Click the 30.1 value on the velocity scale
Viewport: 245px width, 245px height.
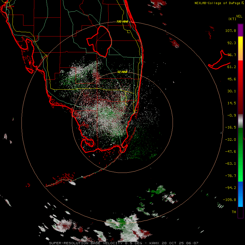point(232,91)
